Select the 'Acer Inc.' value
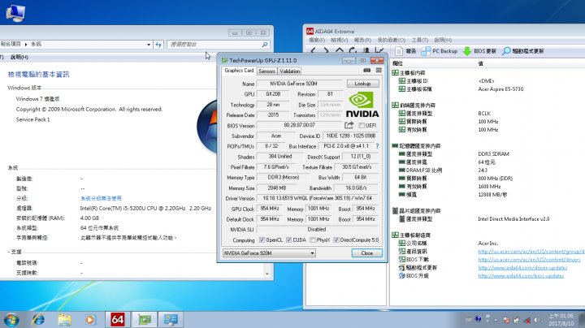 [488, 244]
